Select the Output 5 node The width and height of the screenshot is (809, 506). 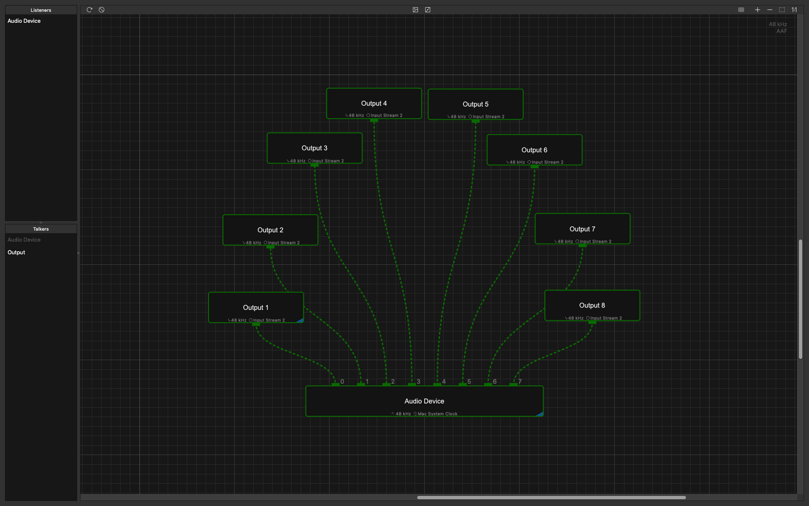click(x=475, y=104)
